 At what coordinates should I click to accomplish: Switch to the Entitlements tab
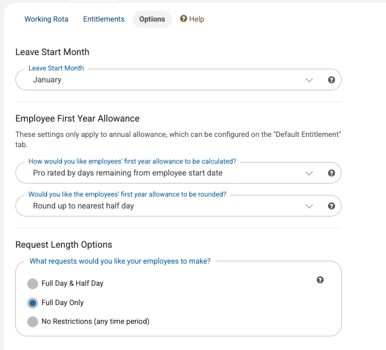click(x=103, y=19)
